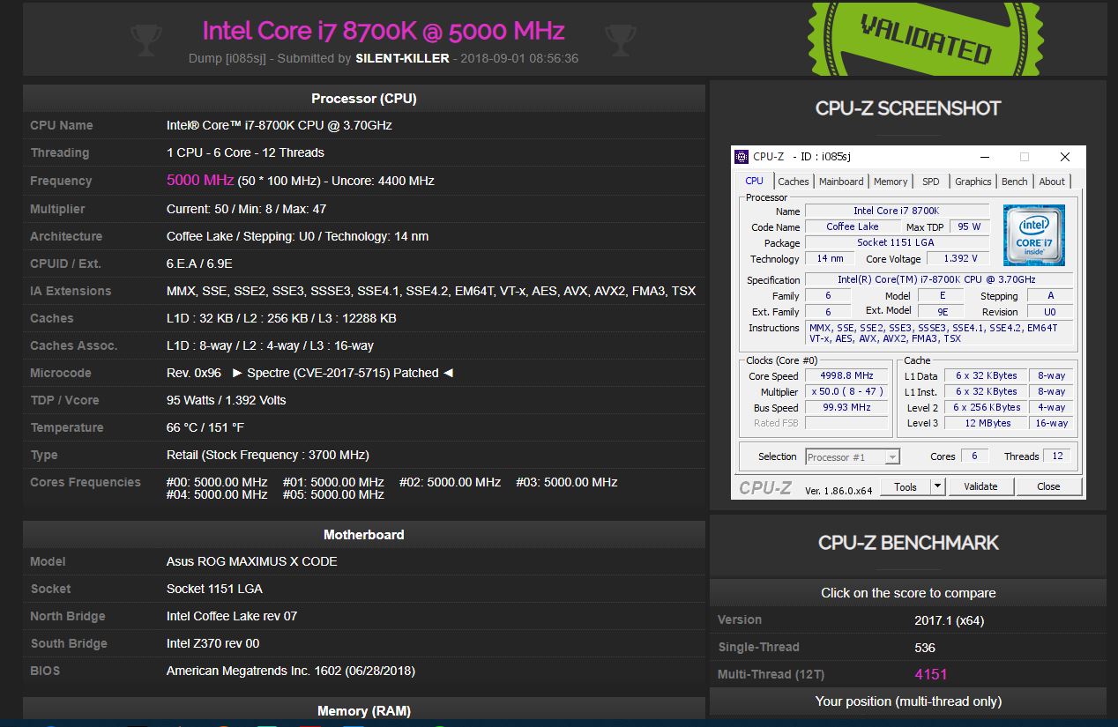The image size is (1118, 727).
Task: Open the Tools dropdown arrow in CPU-Z
Action: [937, 486]
